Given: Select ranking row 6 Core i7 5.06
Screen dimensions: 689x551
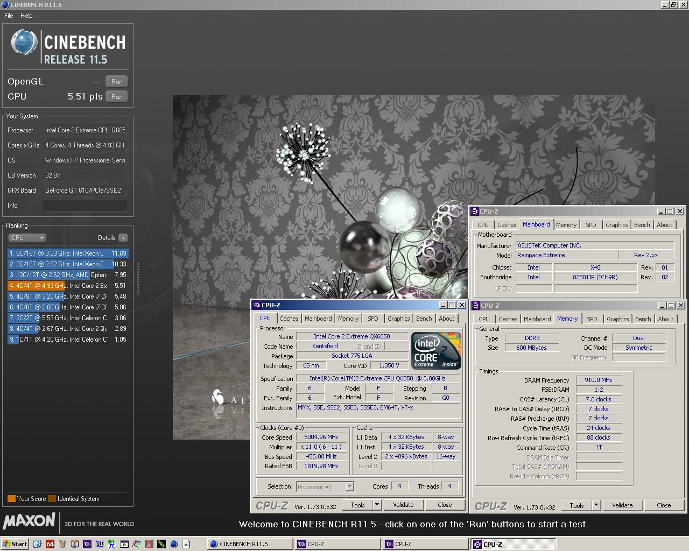Looking at the screenshot, I should [x=68, y=307].
